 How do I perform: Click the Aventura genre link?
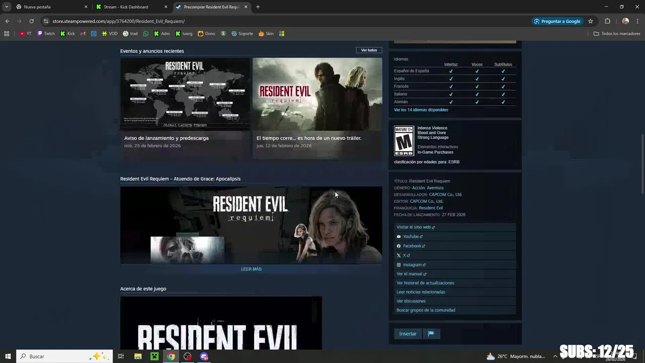coord(435,188)
